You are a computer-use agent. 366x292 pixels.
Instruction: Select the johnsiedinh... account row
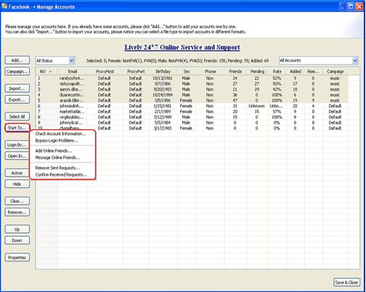click(192, 106)
